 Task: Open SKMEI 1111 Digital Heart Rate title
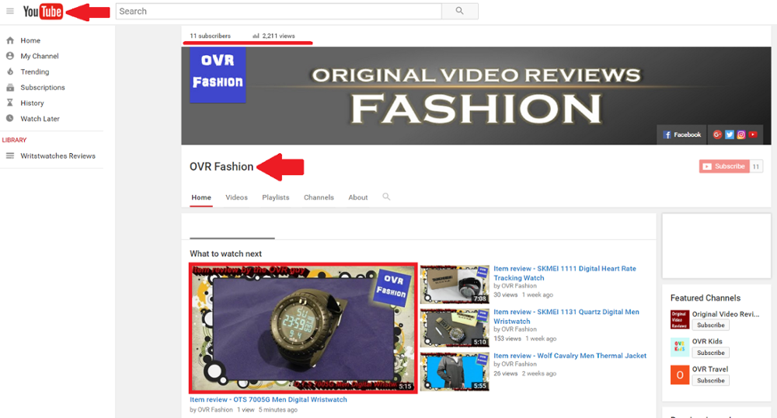565,273
